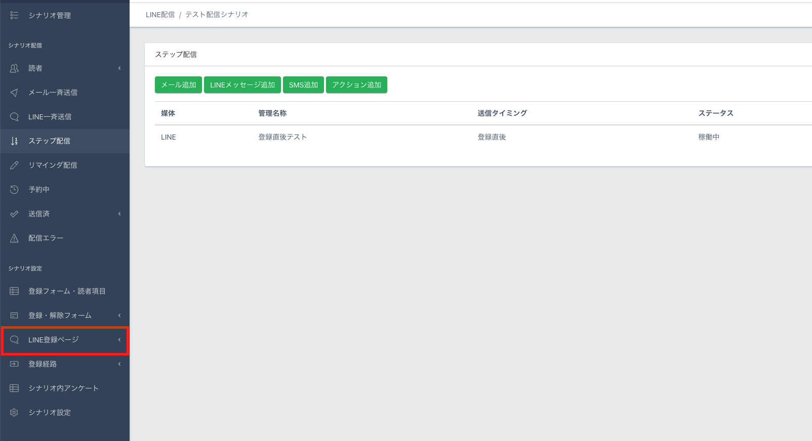The width and height of the screenshot is (812, 441).
Task: Click the table icon for シナリオ内アンケート
Action: pyautogui.click(x=14, y=388)
